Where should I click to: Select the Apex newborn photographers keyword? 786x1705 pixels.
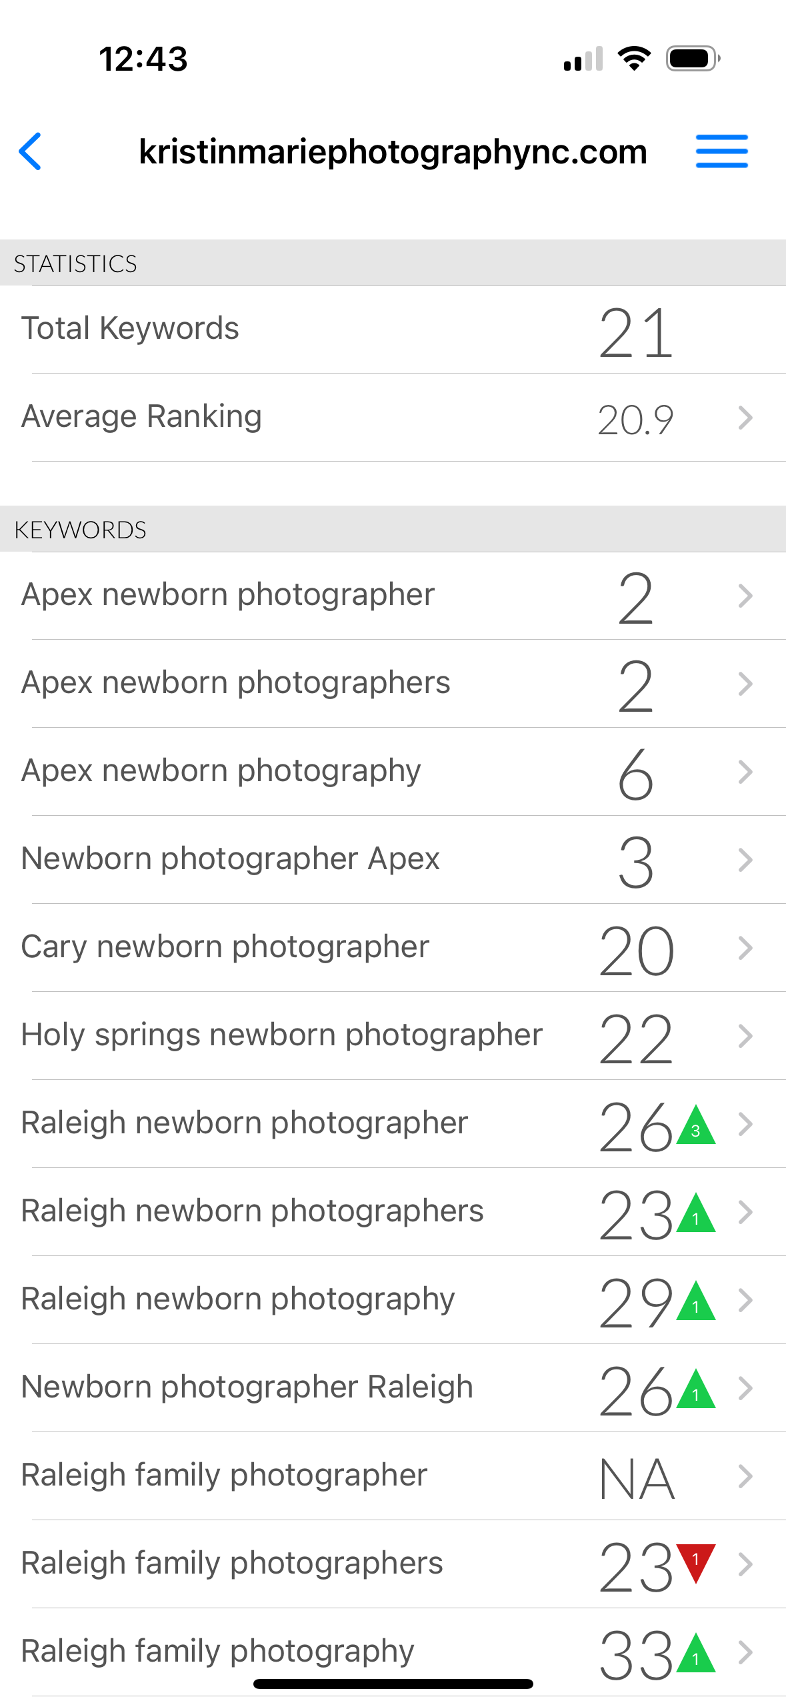click(x=236, y=683)
